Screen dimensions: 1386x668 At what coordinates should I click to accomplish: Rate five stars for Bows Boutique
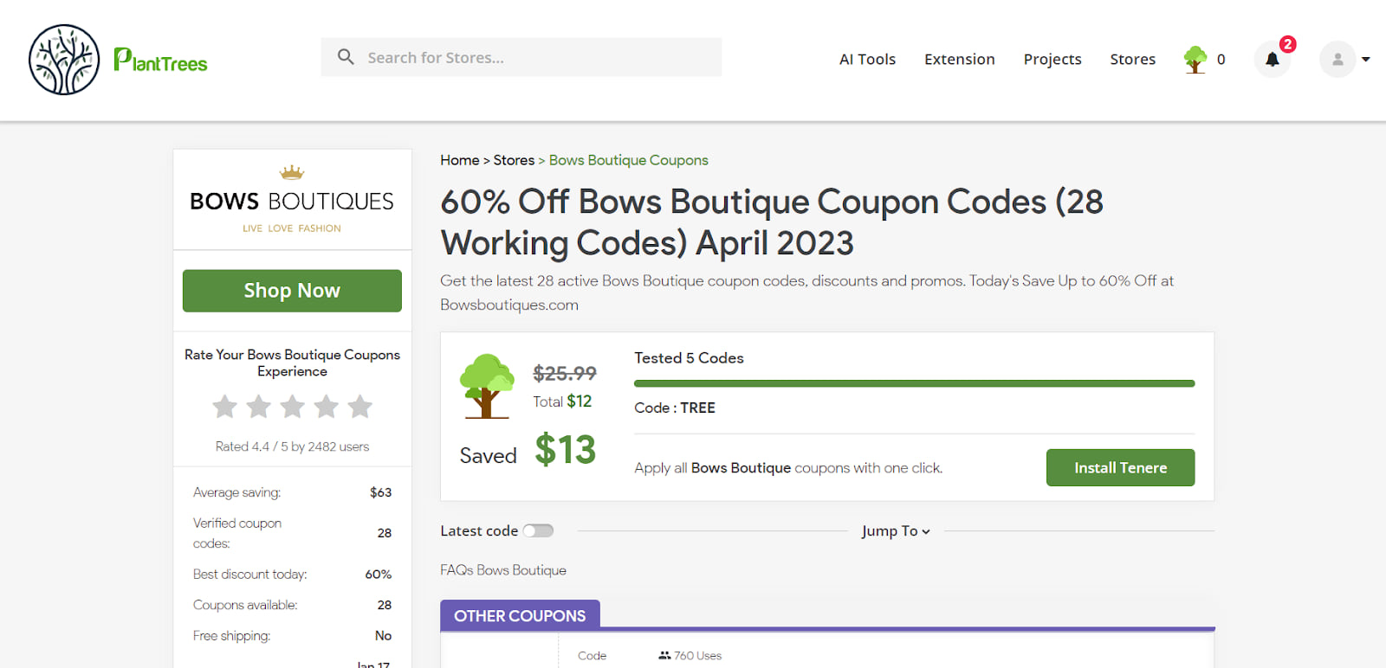360,406
